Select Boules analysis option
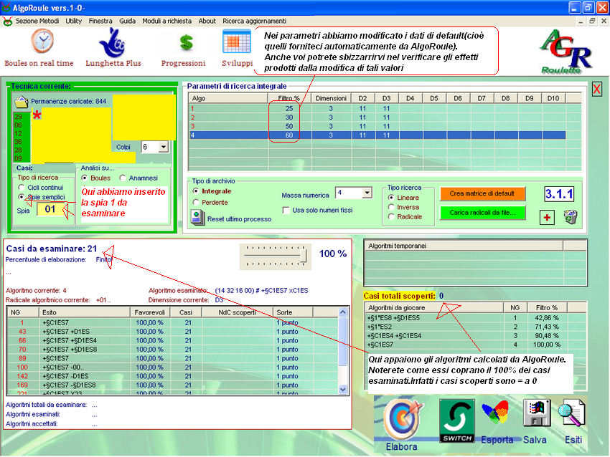Screen dimensions: 610x457 (85, 178)
